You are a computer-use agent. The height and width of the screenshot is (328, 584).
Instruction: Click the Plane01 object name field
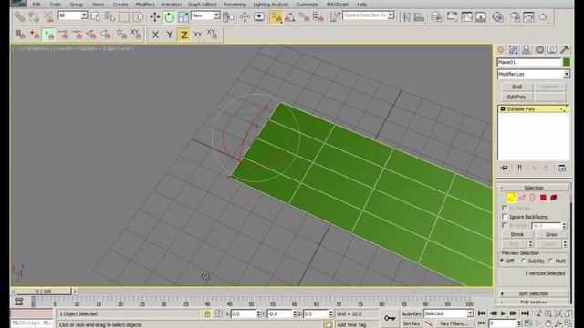click(x=529, y=62)
